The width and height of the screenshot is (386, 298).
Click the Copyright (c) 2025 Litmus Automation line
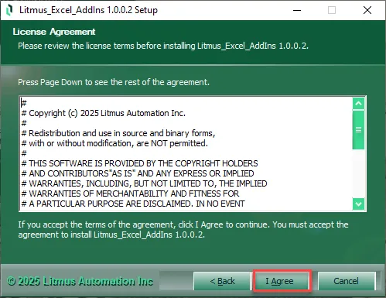click(104, 113)
